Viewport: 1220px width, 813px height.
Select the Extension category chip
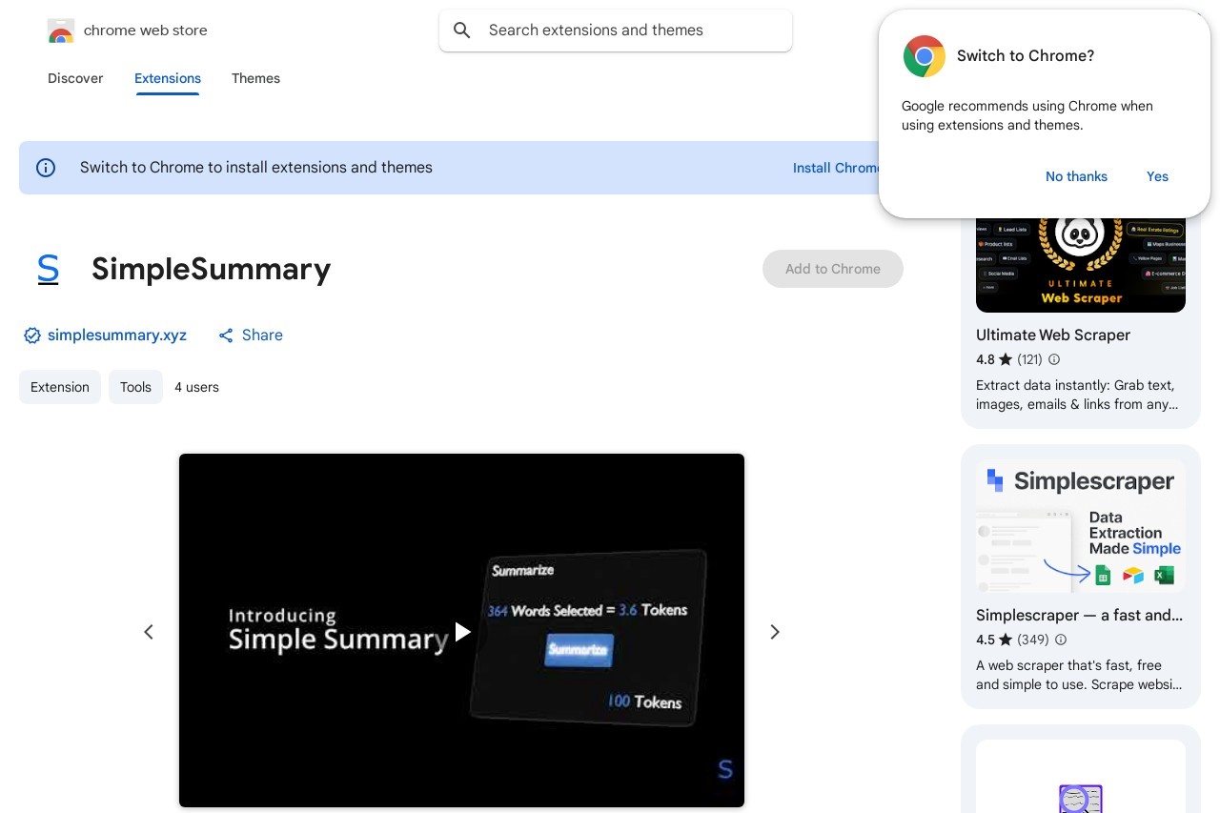(x=60, y=387)
